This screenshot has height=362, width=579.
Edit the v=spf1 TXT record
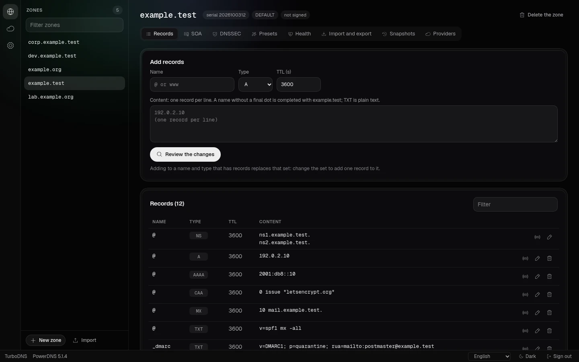(x=537, y=331)
